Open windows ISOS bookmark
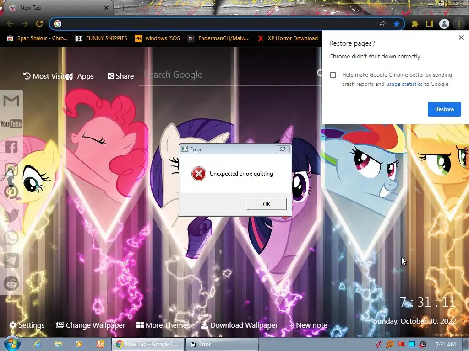Screen dimensions: 469x351 coord(158,38)
